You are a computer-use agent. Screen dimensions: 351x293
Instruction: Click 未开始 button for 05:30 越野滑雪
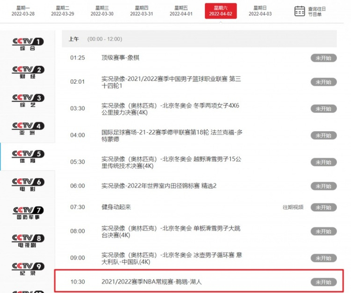click(x=323, y=162)
